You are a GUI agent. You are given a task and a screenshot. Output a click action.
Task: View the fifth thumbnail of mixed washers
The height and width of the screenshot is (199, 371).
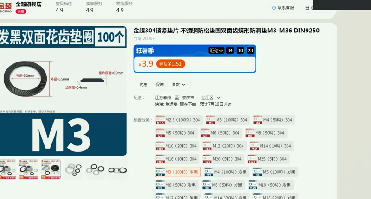click(x=95, y=169)
